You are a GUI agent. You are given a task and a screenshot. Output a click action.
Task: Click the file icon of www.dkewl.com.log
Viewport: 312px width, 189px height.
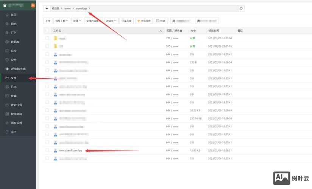pos(55,150)
